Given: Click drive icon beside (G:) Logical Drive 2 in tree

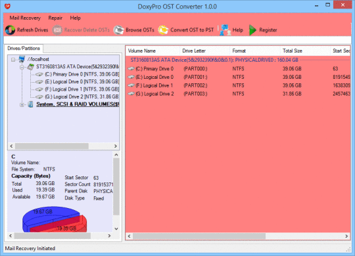Looking at the screenshot, I should pyautogui.click(x=39, y=96).
